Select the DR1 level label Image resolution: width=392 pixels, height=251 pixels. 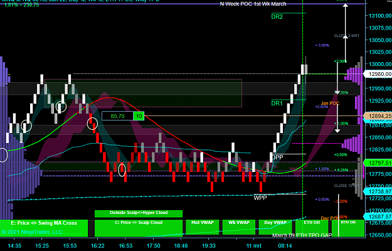point(277,104)
